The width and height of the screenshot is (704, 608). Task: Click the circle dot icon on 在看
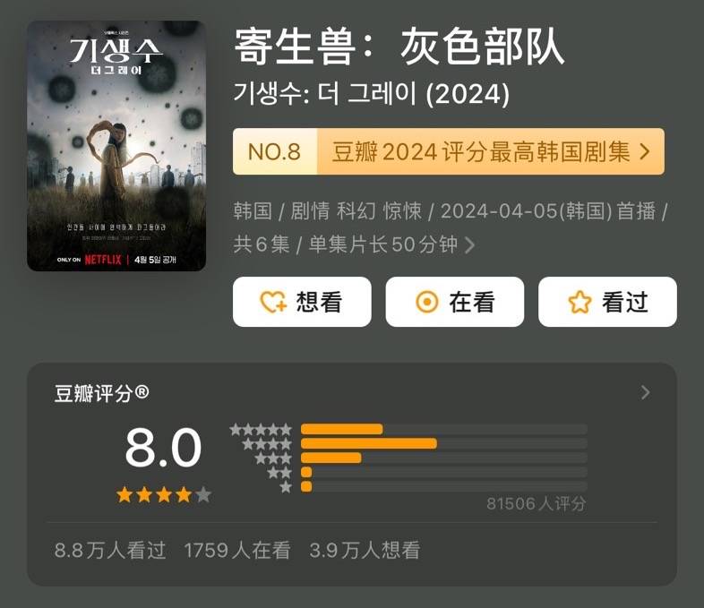tap(427, 302)
